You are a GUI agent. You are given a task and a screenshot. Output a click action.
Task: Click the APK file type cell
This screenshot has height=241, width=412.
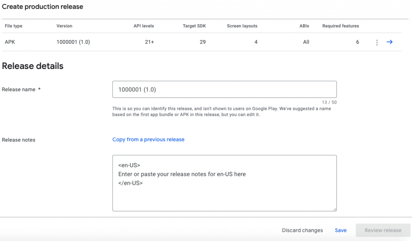tap(10, 42)
